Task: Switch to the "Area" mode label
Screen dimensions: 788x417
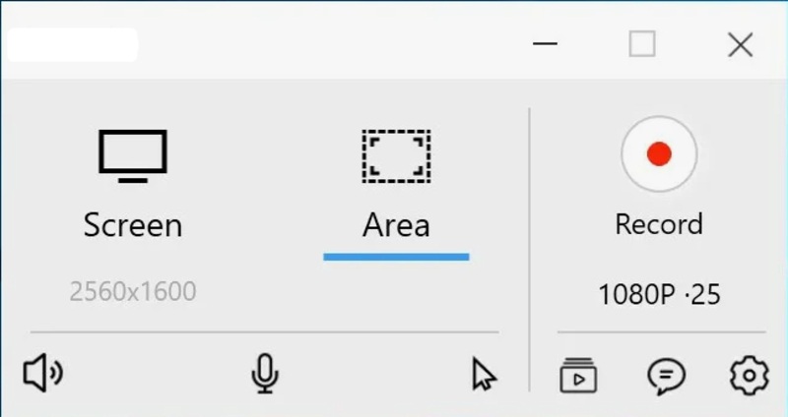Action: click(x=396, y=225)
